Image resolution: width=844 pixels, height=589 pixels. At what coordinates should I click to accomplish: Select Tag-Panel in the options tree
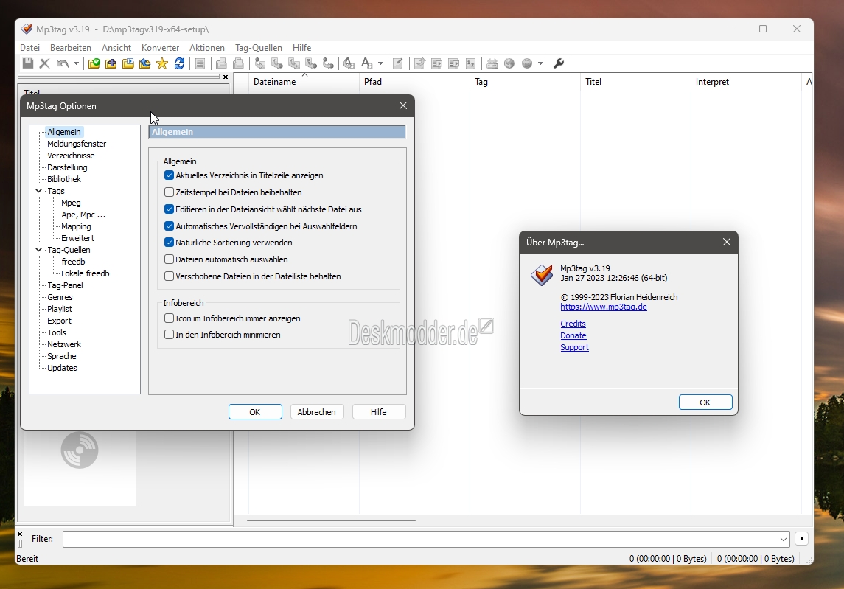pos(65,285)
